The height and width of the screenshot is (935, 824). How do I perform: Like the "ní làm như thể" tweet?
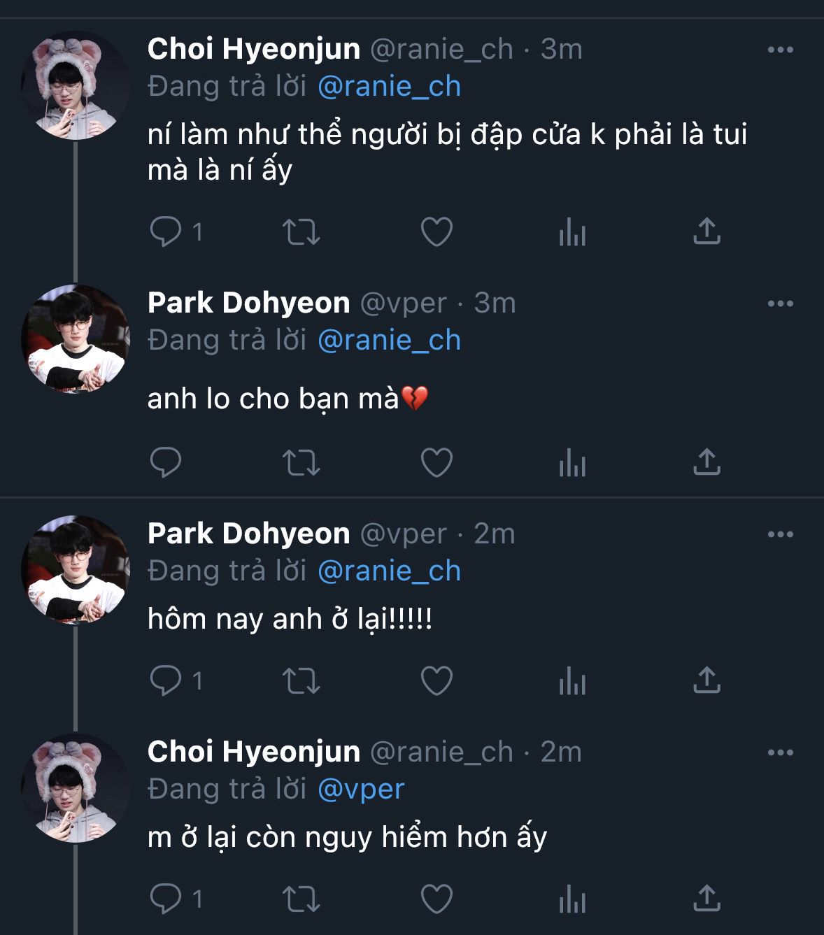[x=436, y=231]
